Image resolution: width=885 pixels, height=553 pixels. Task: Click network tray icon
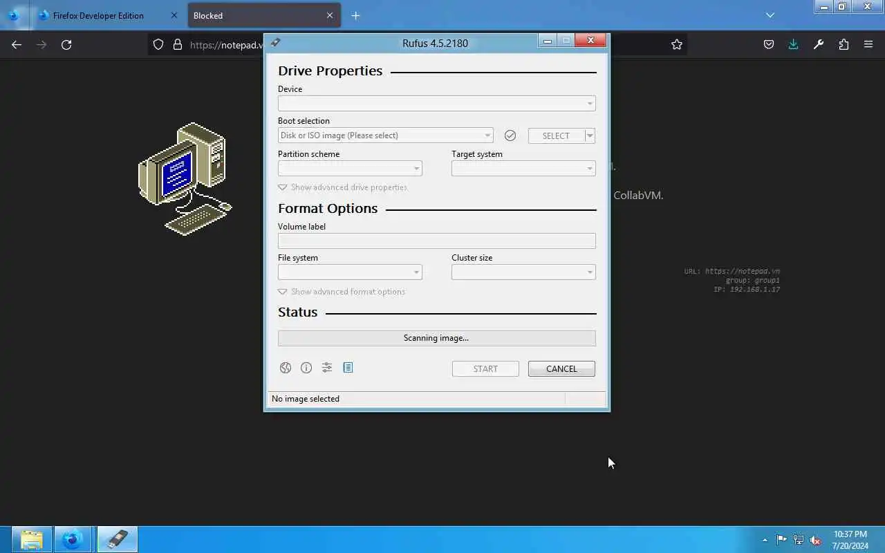point(799,540)
